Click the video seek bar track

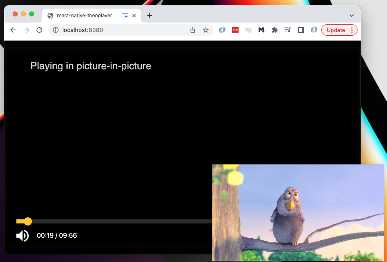coord(114,221)
